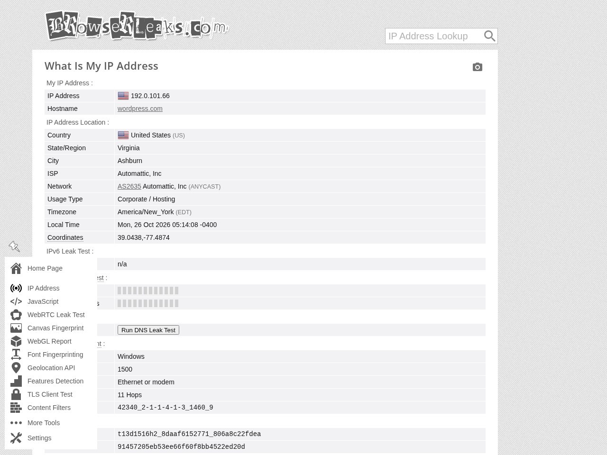Click the 11 Hops value

(129, 395)
